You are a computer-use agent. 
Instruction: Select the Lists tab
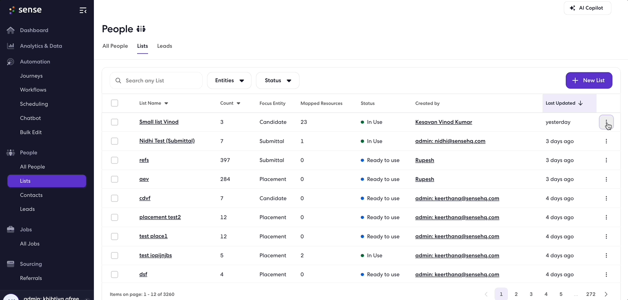[142, 46]
